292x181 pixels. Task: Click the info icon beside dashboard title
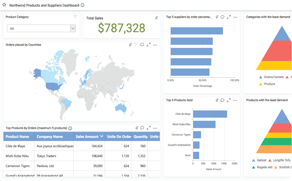coord(83,5)
